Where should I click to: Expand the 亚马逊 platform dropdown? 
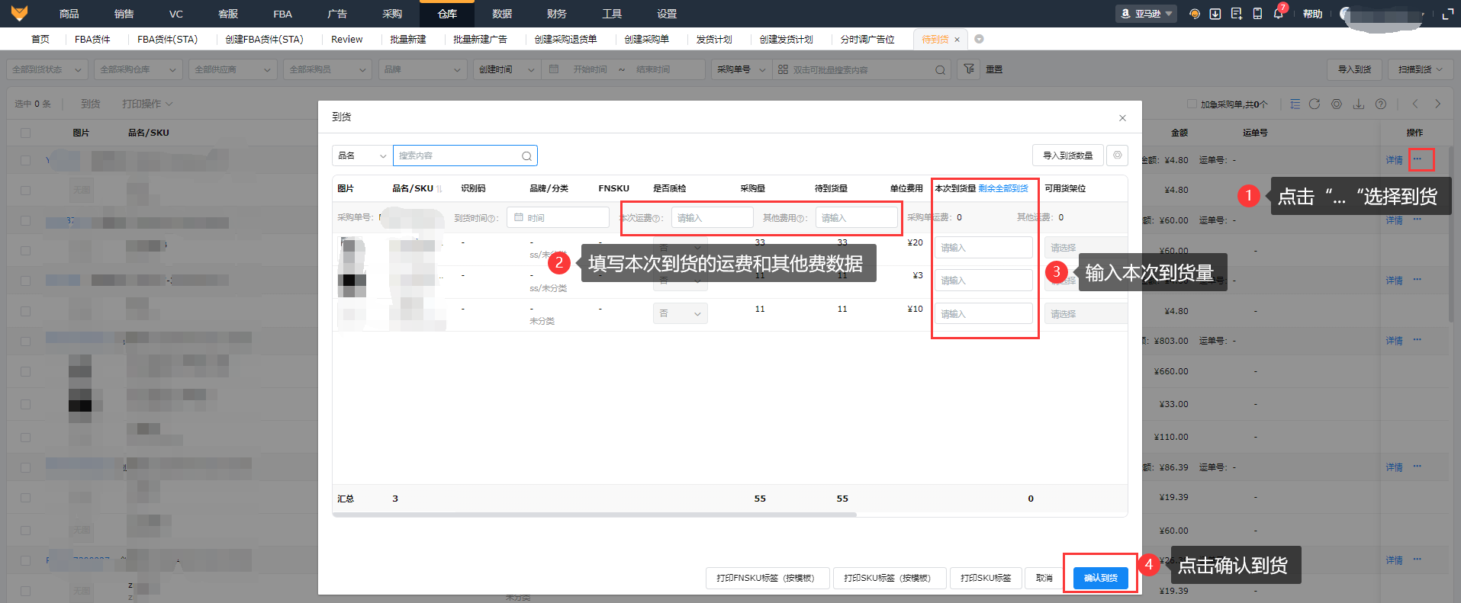(x=1147, y=14)
